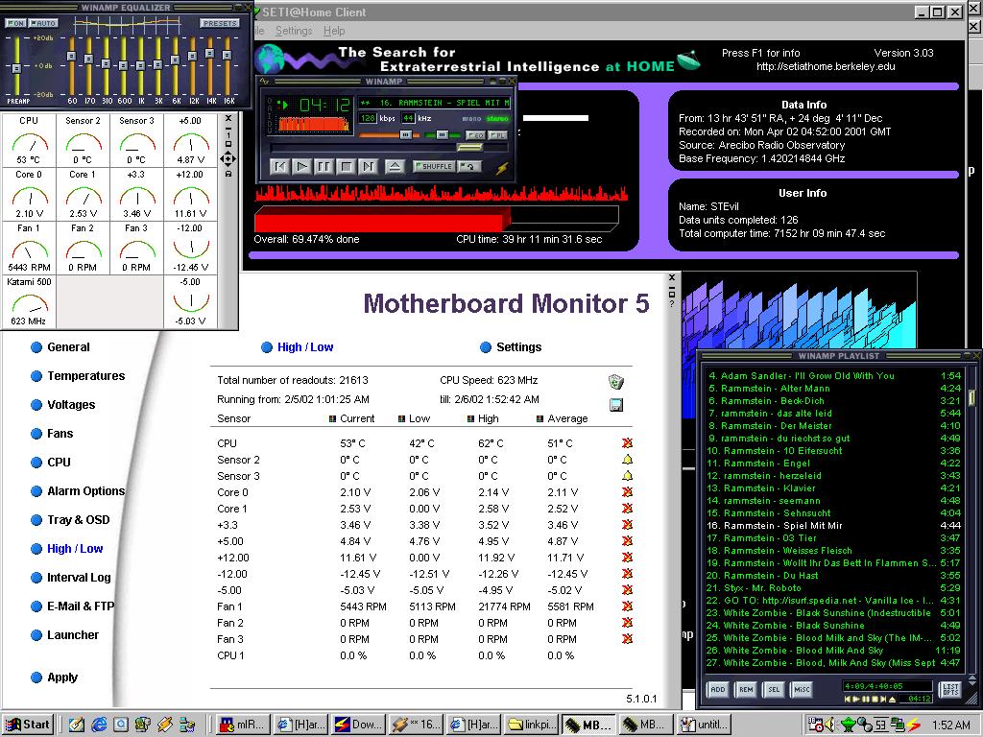
Task: Toggle repeat mode in Winamp
Action: click(469, 166)
